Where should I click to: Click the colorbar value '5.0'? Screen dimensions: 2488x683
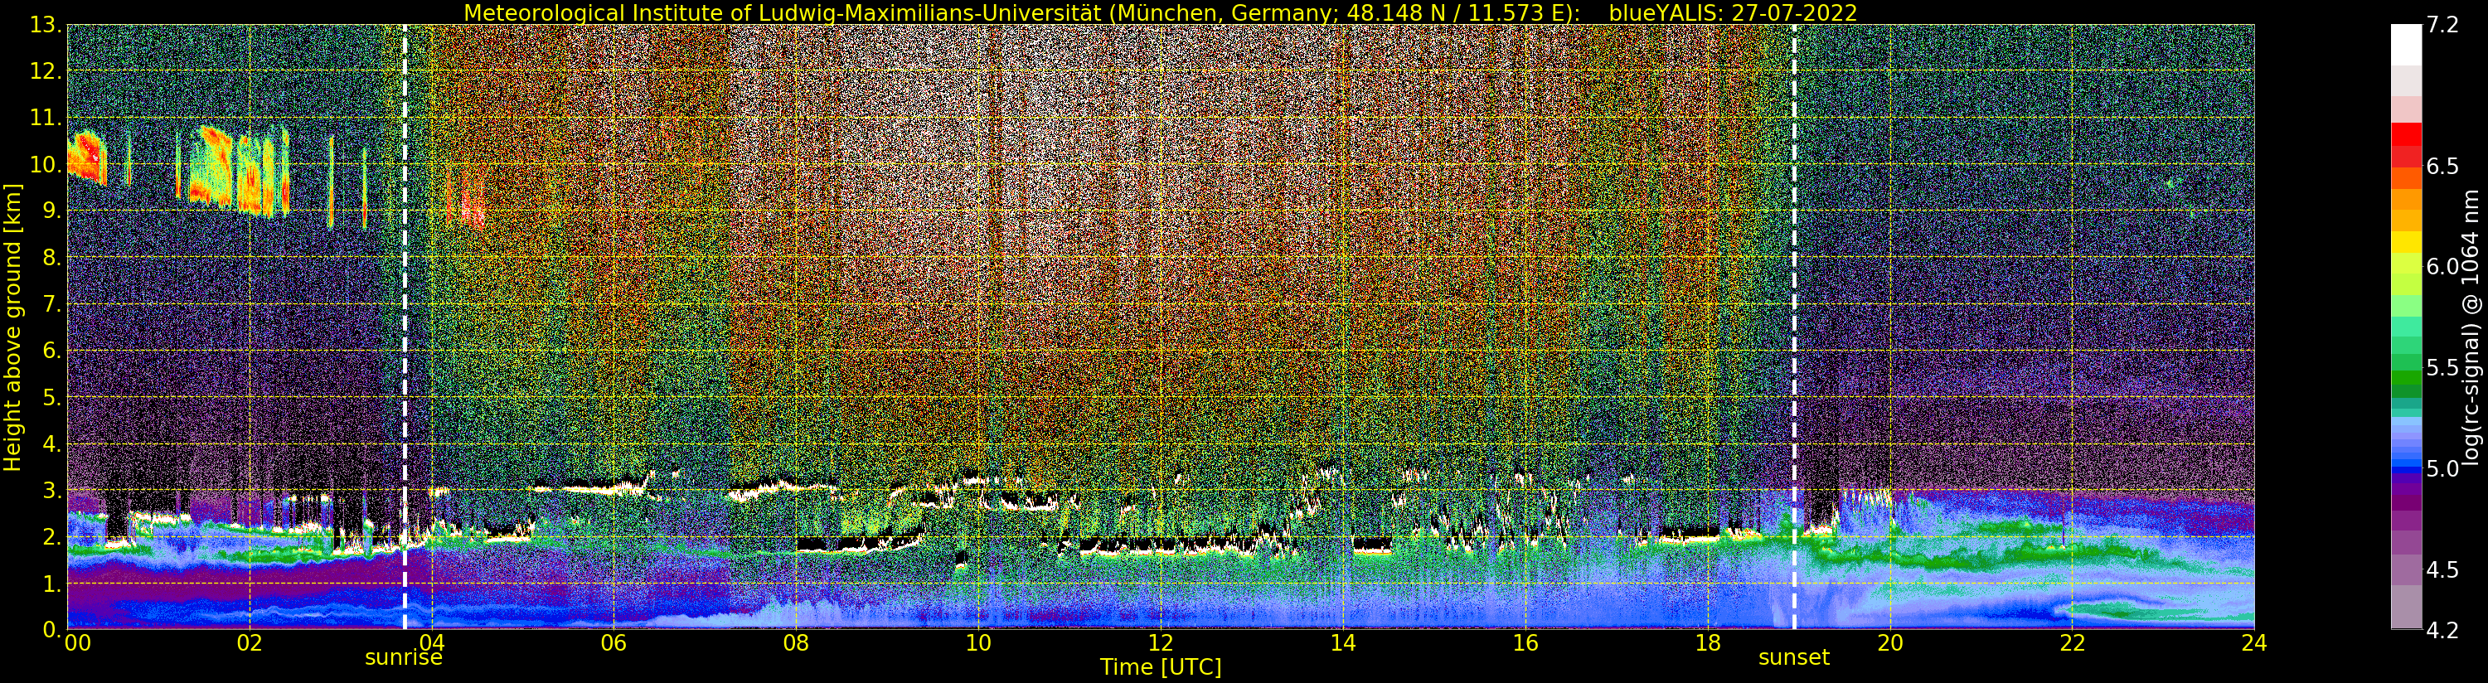2442,468
